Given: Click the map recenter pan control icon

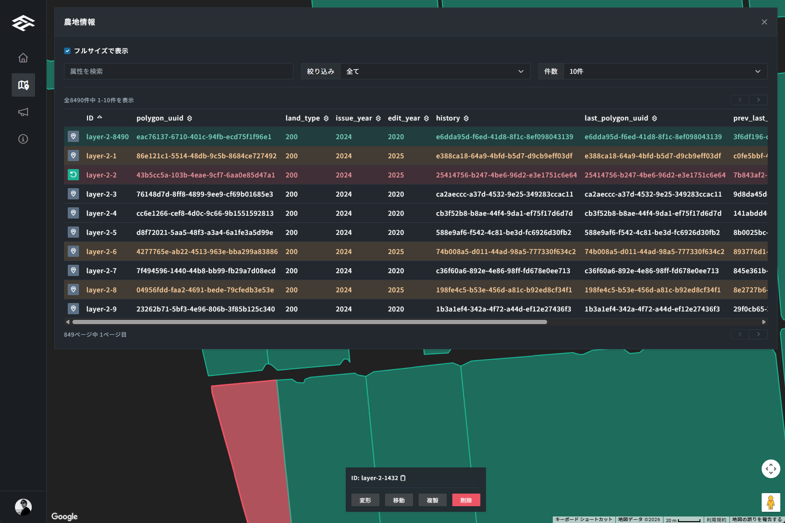Looking at the screenshot, I should pyautogui.click(x=771, y=469).
